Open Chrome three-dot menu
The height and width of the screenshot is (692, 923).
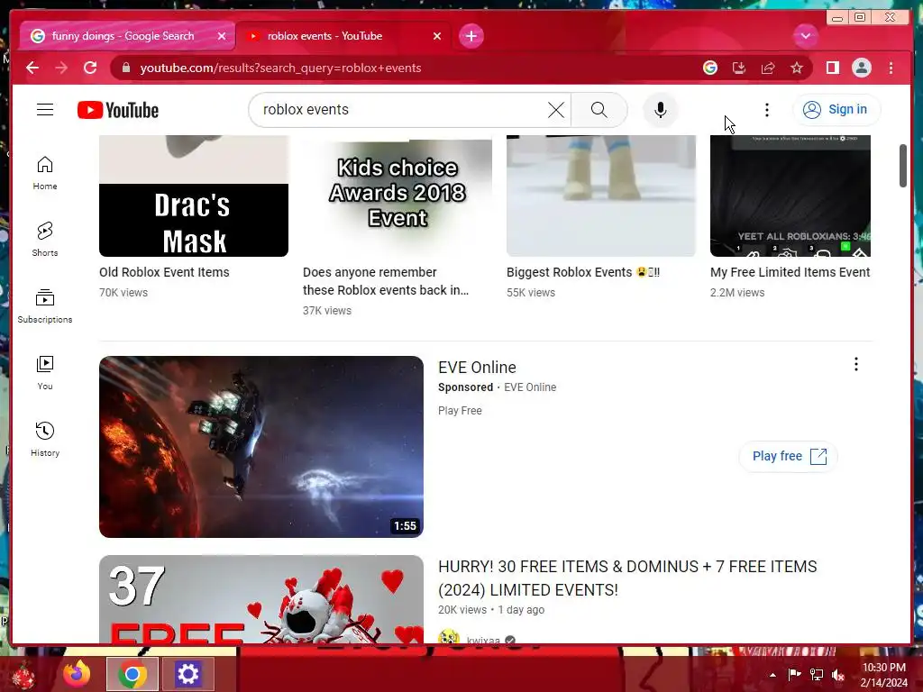pyautogui.click(x=891, y=68)
